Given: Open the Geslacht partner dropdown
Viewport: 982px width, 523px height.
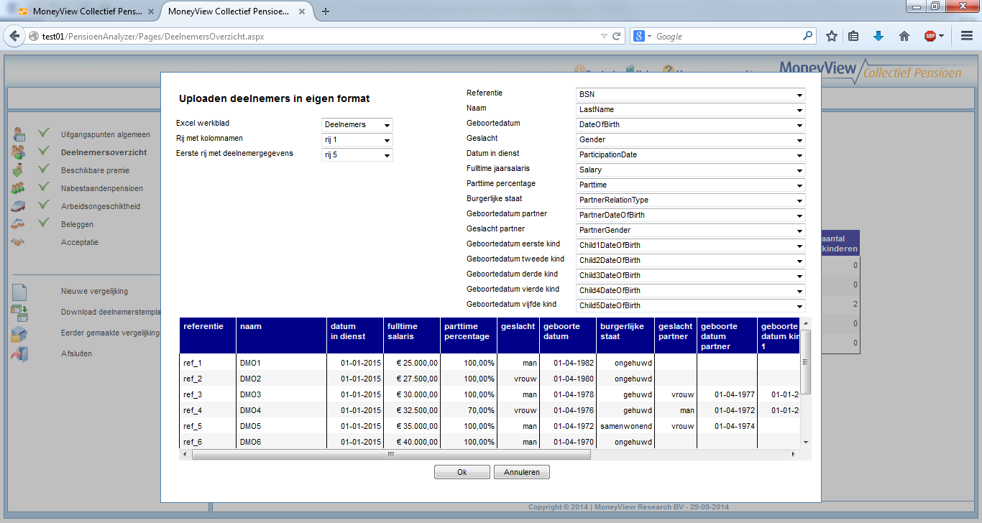Looking at the screenshot, I should click(691, 230).
